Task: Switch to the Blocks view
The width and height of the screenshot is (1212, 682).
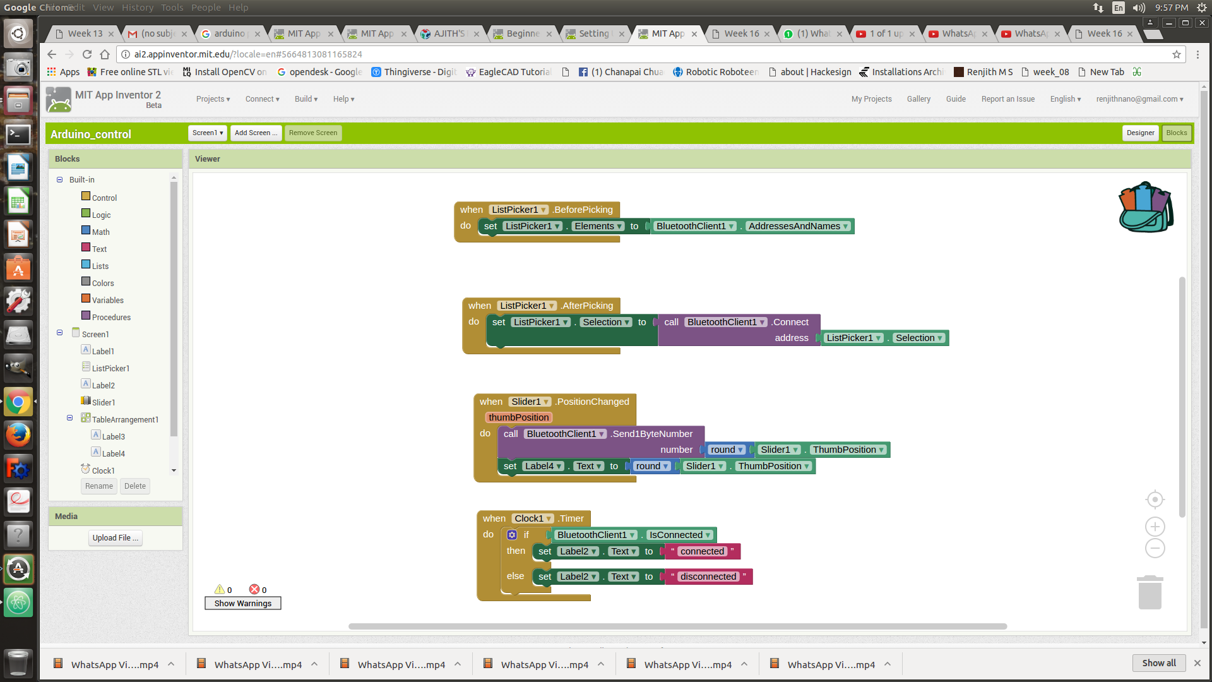Action: tap(1176, 133)
